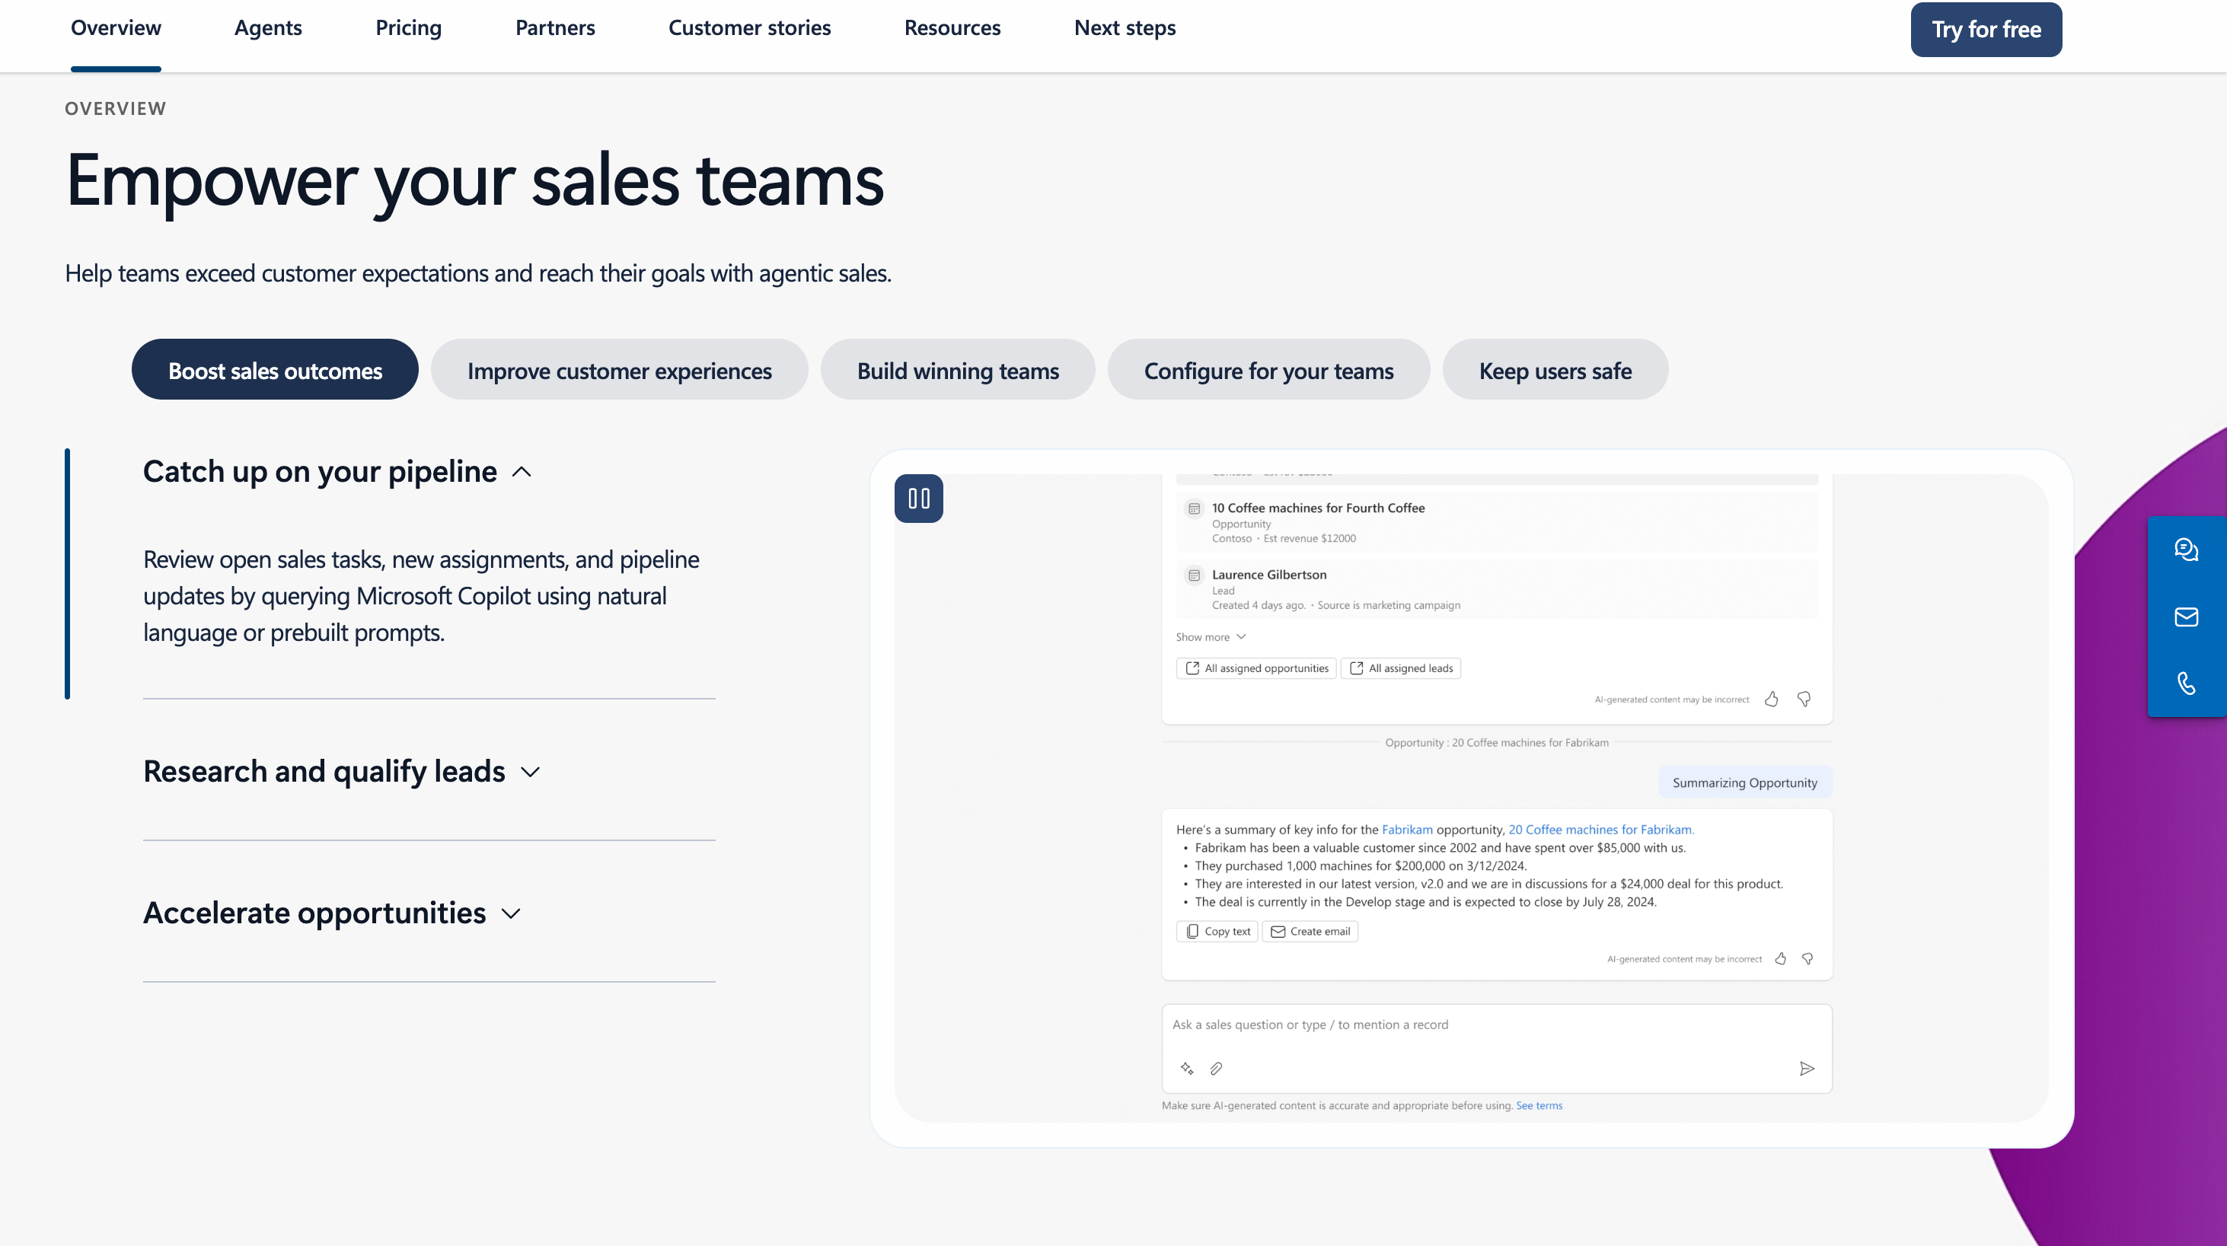
Task: Expand Show more in the results list
Action: click(1210, 637)
